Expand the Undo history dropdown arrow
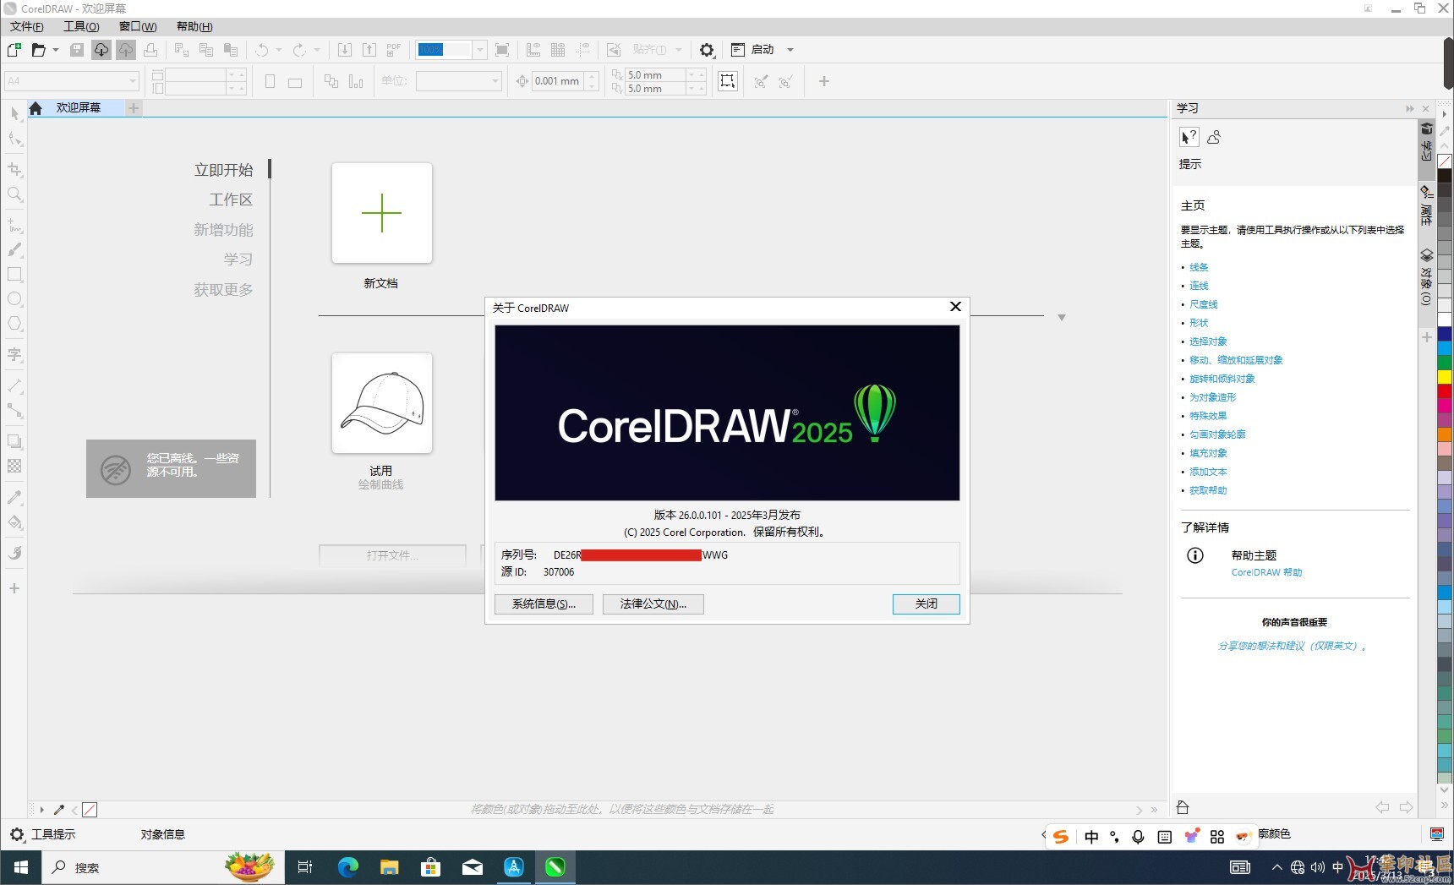Screen dimensions: 1454x885 pyautogui.click(x=279, y=50)
